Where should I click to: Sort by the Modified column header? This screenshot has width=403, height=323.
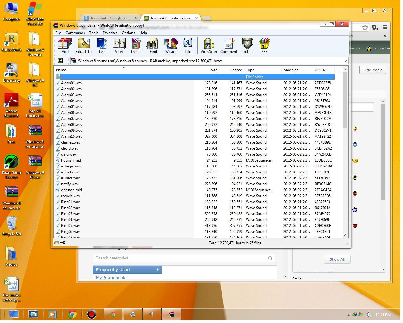[297, 70]
